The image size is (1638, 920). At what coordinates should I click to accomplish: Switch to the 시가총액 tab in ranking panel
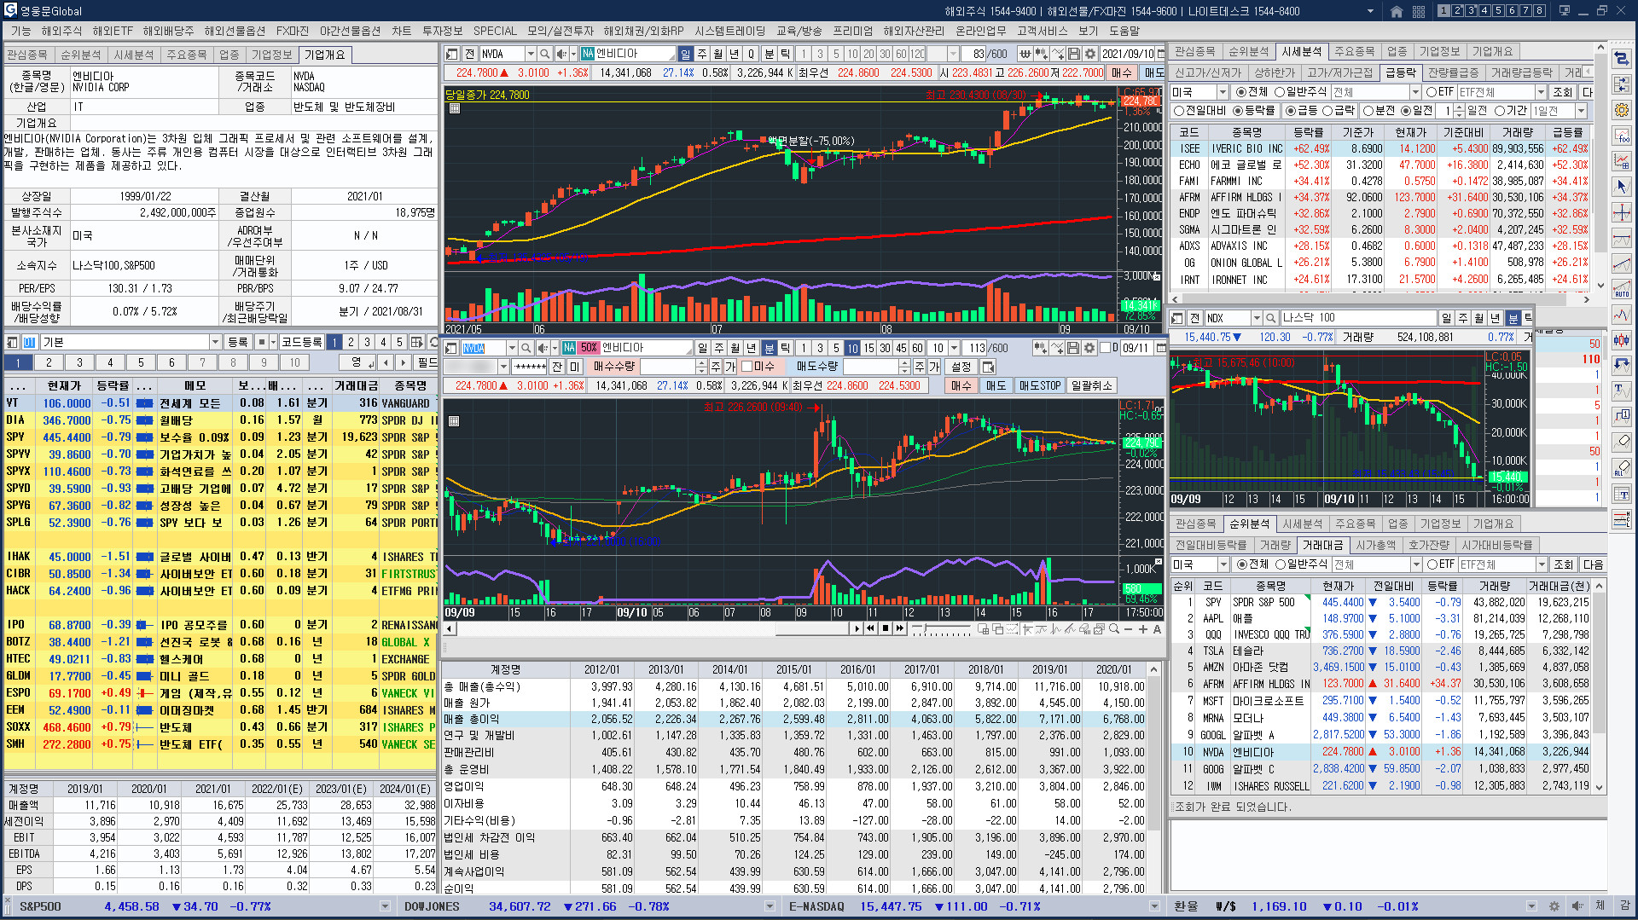tap(1376, 545)
